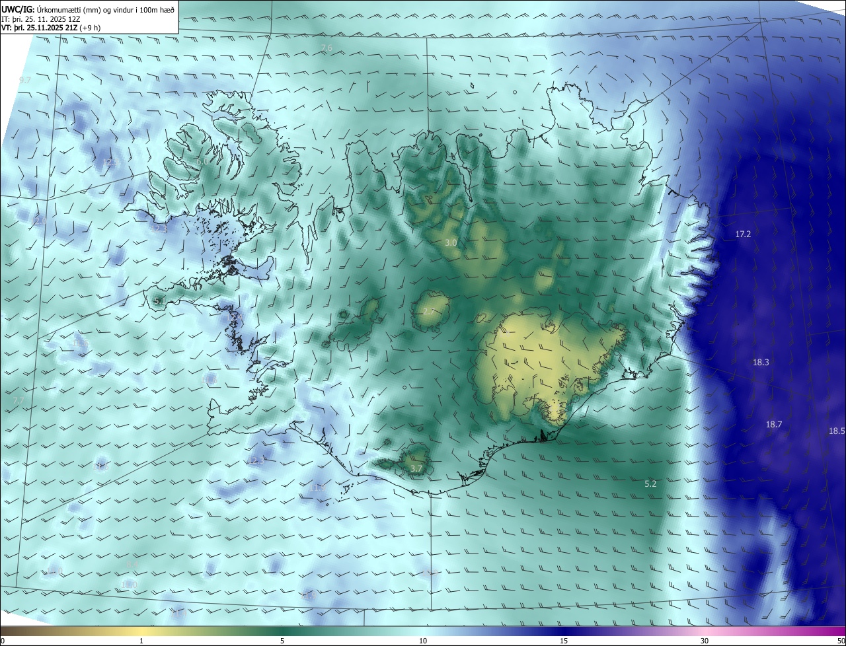This screenshot has width=846, height=646.
Task: Click the 10 tick on the color scale
Action: (423, 641)
